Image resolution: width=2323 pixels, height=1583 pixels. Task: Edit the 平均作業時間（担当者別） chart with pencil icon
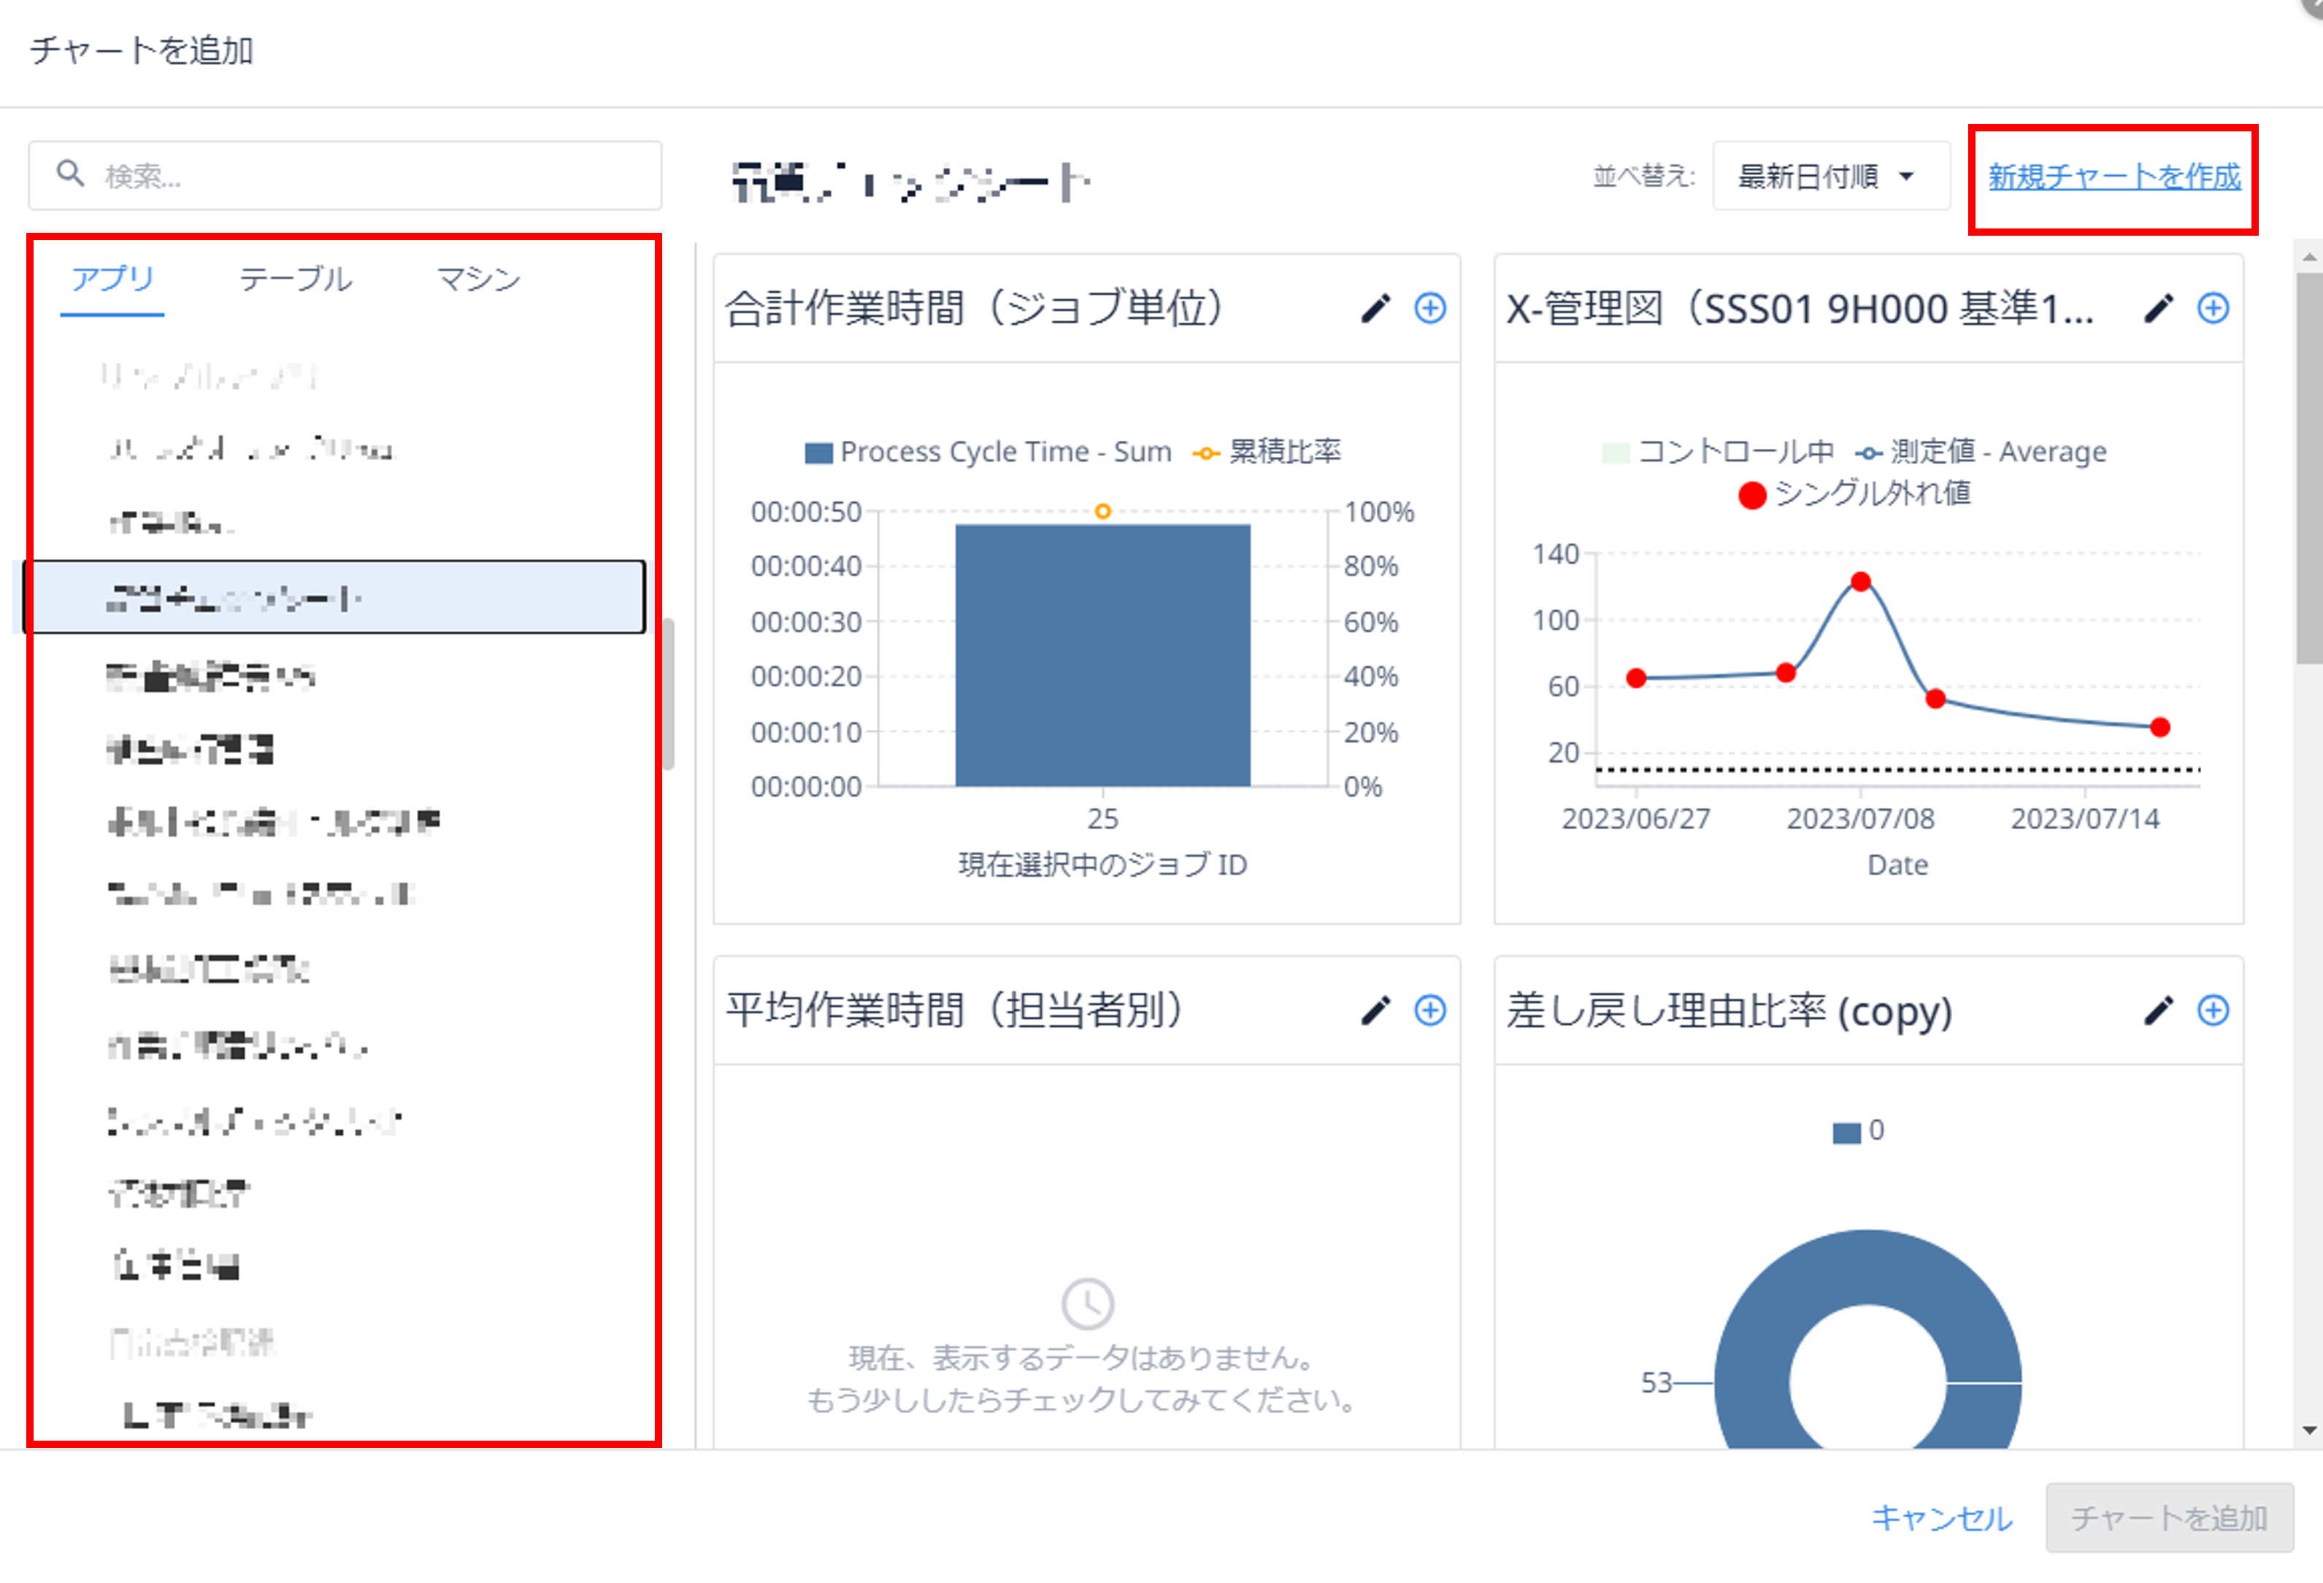1375,1010
